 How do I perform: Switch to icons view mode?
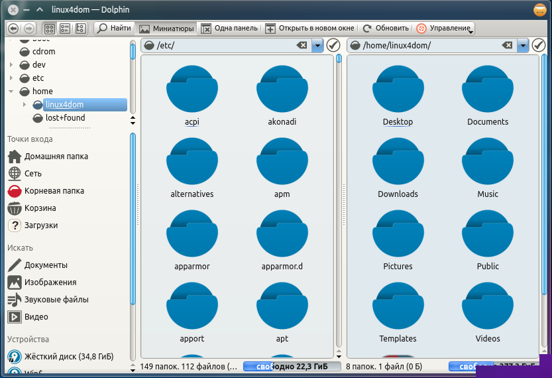[50, 28]
